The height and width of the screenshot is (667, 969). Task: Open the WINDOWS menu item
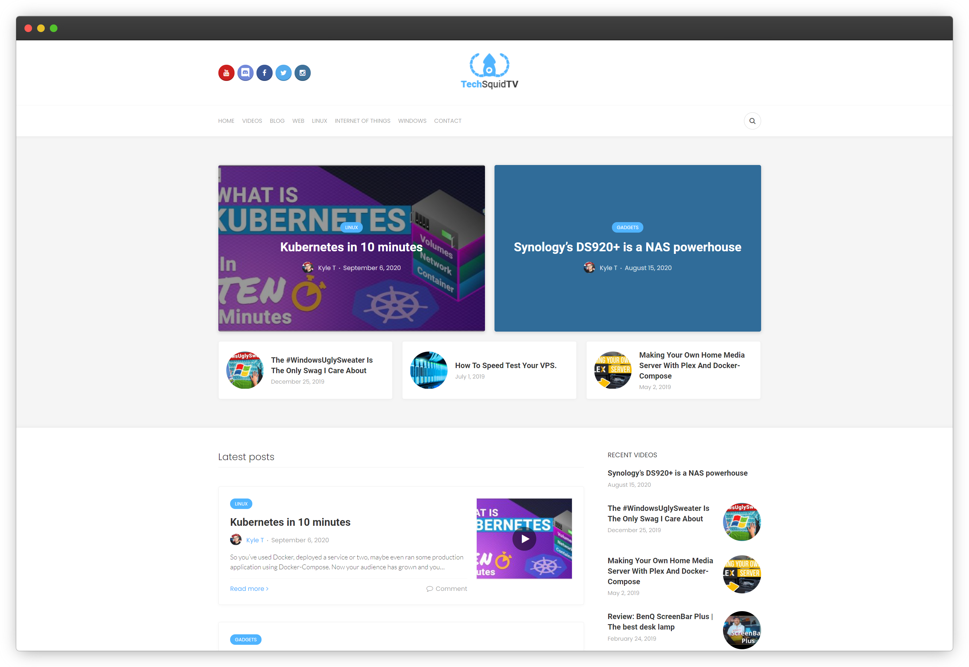[x=412, y=121]
